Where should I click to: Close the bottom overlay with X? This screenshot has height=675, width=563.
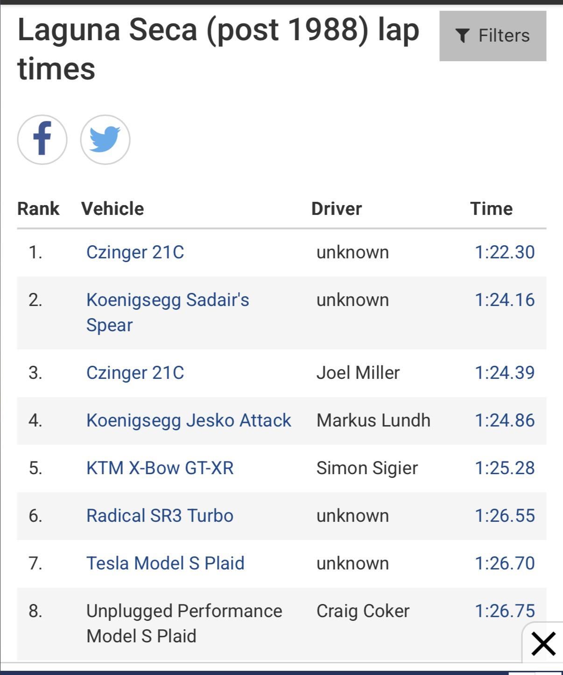543,644
